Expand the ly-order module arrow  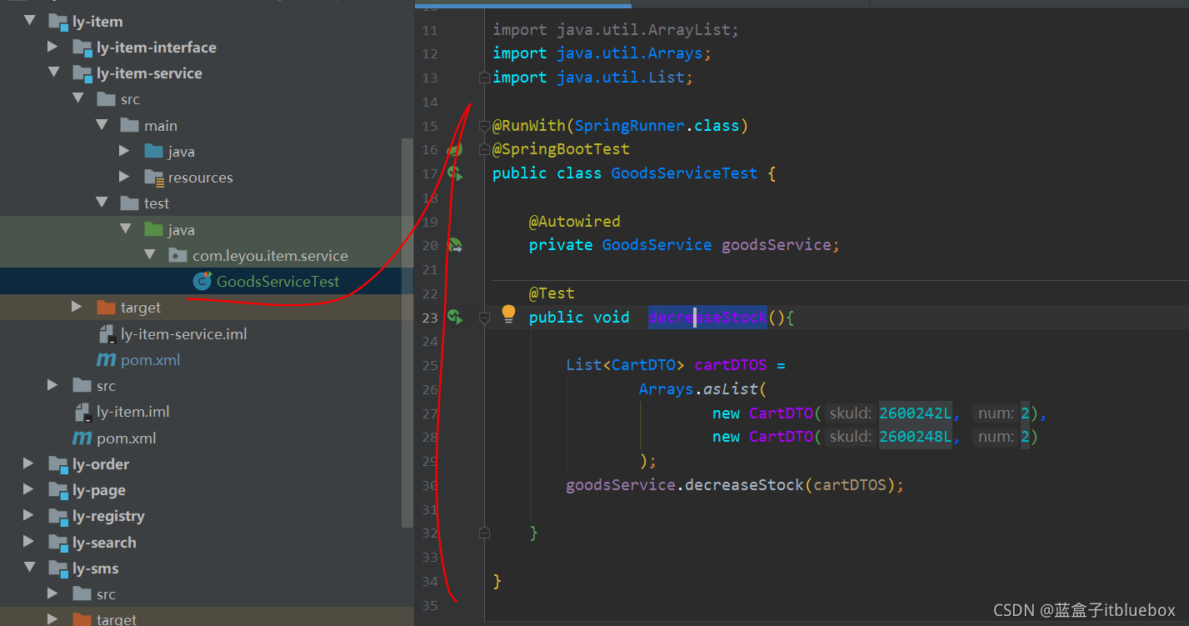[29, 463]
